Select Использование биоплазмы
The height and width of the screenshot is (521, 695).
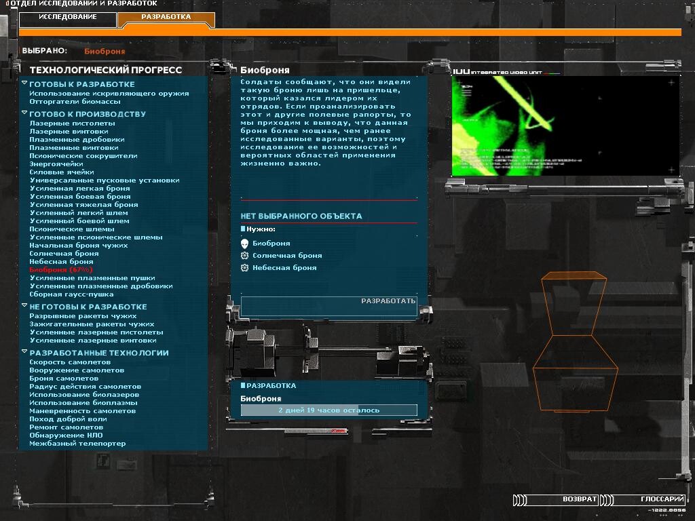[x=83, y=403]
